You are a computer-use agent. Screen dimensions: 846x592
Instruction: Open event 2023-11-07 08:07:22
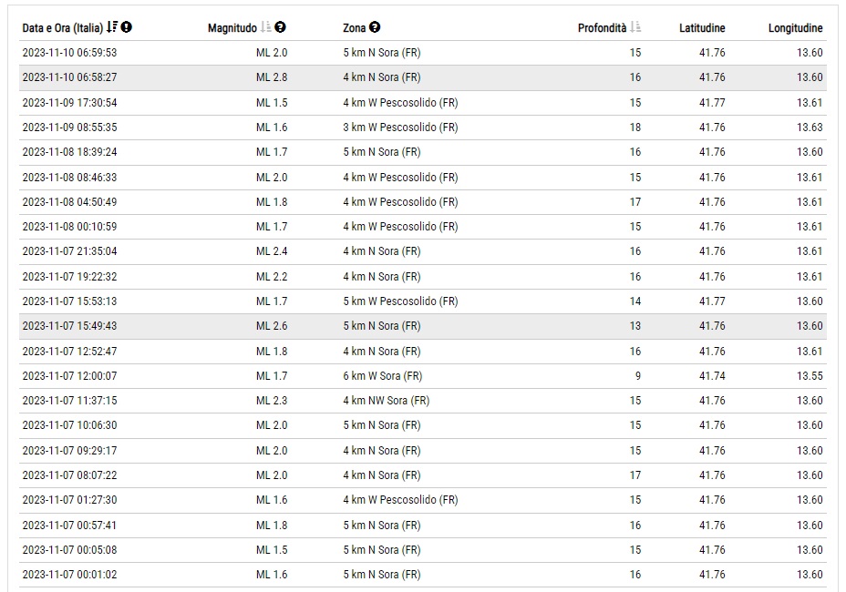(422, 475)
